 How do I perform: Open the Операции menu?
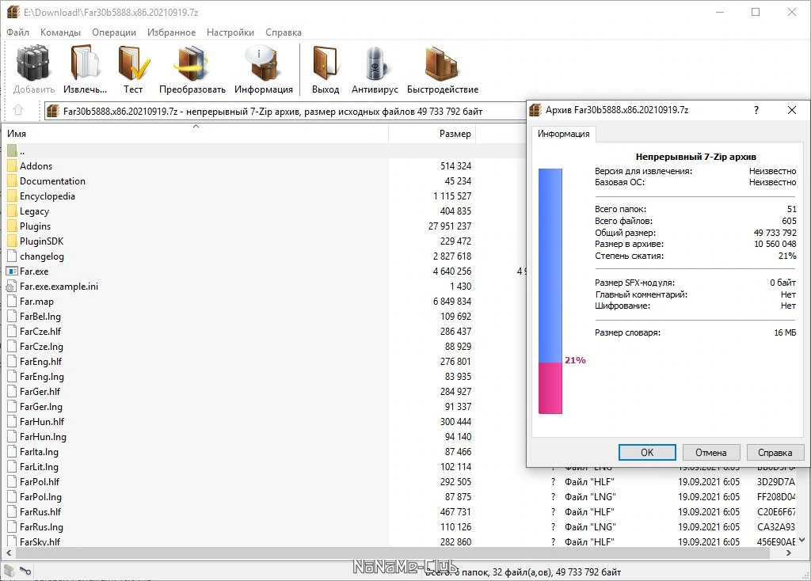click(114, 32)
